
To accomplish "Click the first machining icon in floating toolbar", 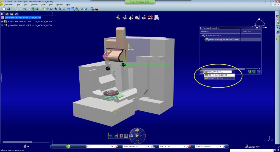I will pyautogui.click(x=118, y=18).
